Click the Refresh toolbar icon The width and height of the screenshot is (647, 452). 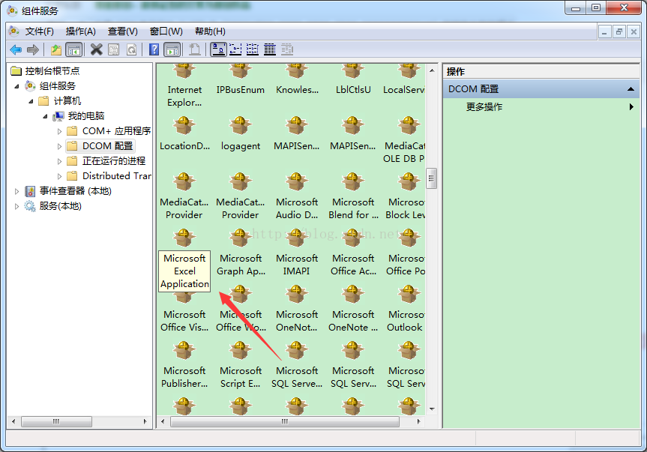(131, 50)
